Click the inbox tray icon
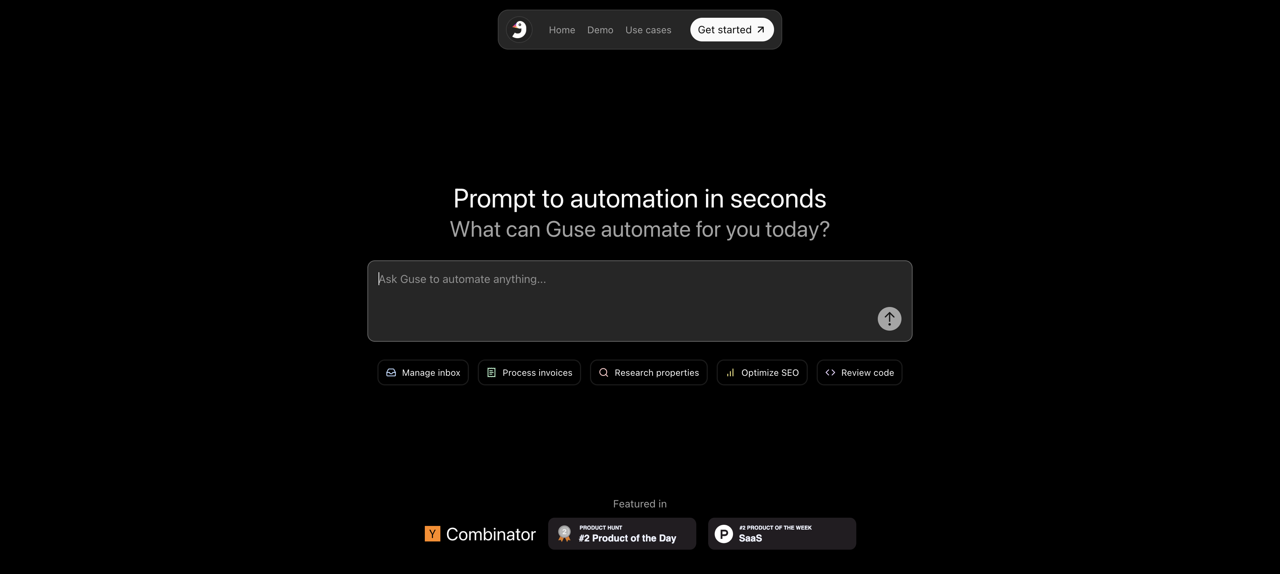This screenshot has width=1280, height=574. tap(391, 372)
